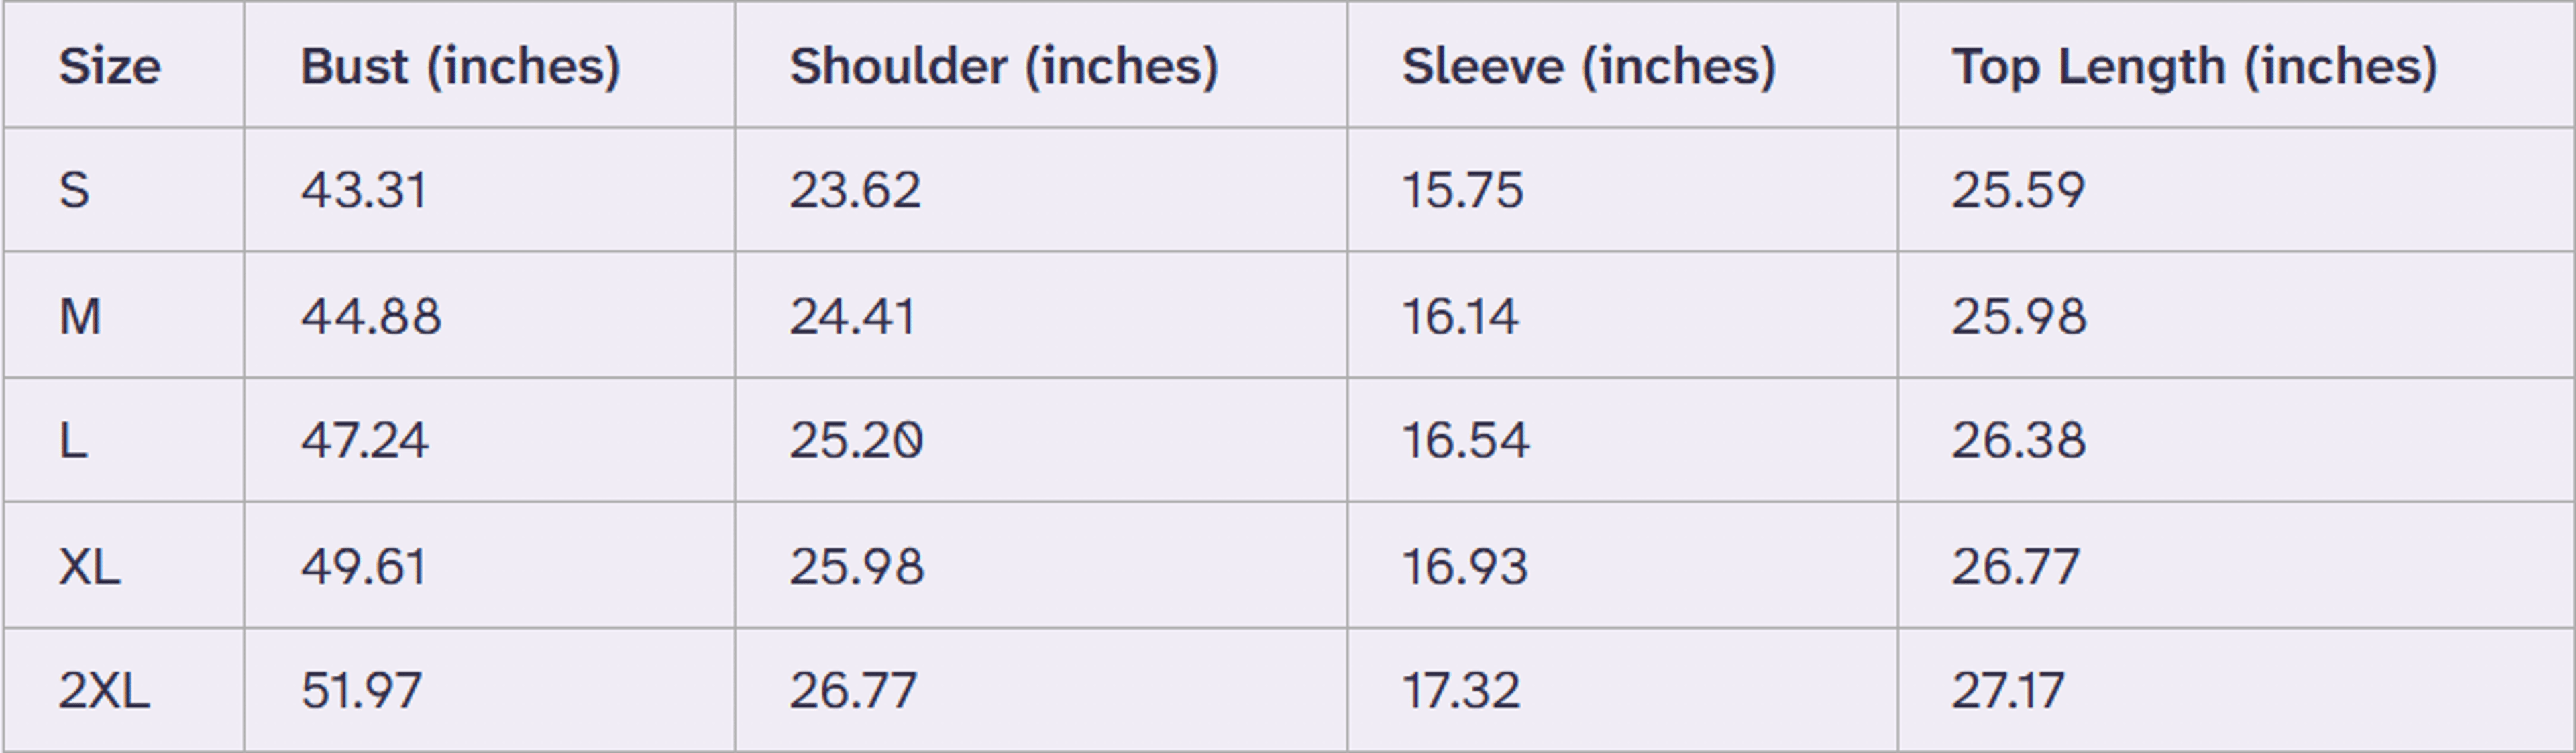Select the 2XL size row label

104,690
